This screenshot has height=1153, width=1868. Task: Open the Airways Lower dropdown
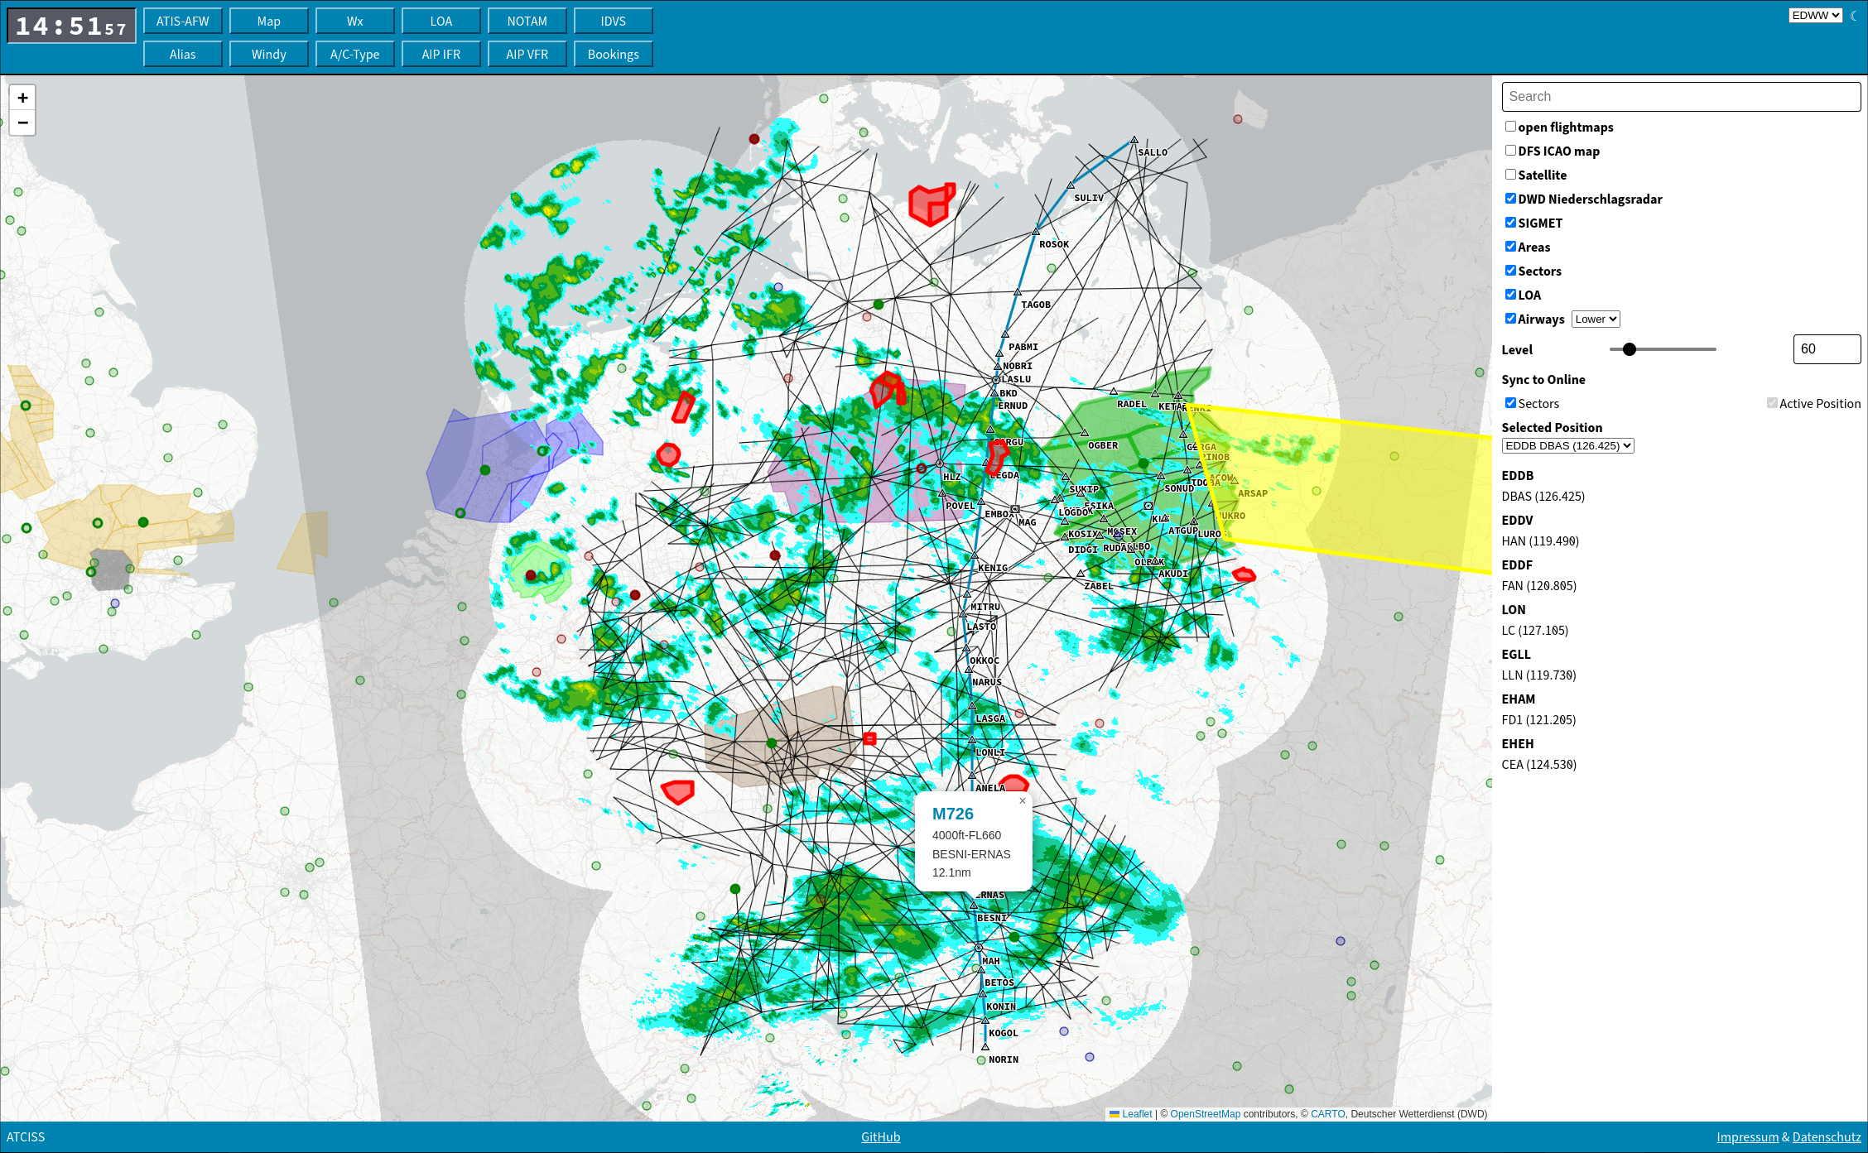point(1595,319)
